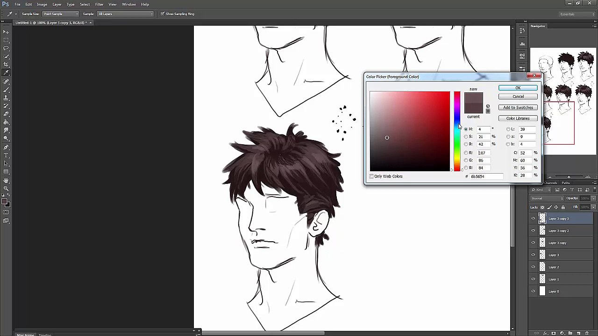Open the Layer menu
The width and height of the screenshot is (598, 336).
point(57,4)
